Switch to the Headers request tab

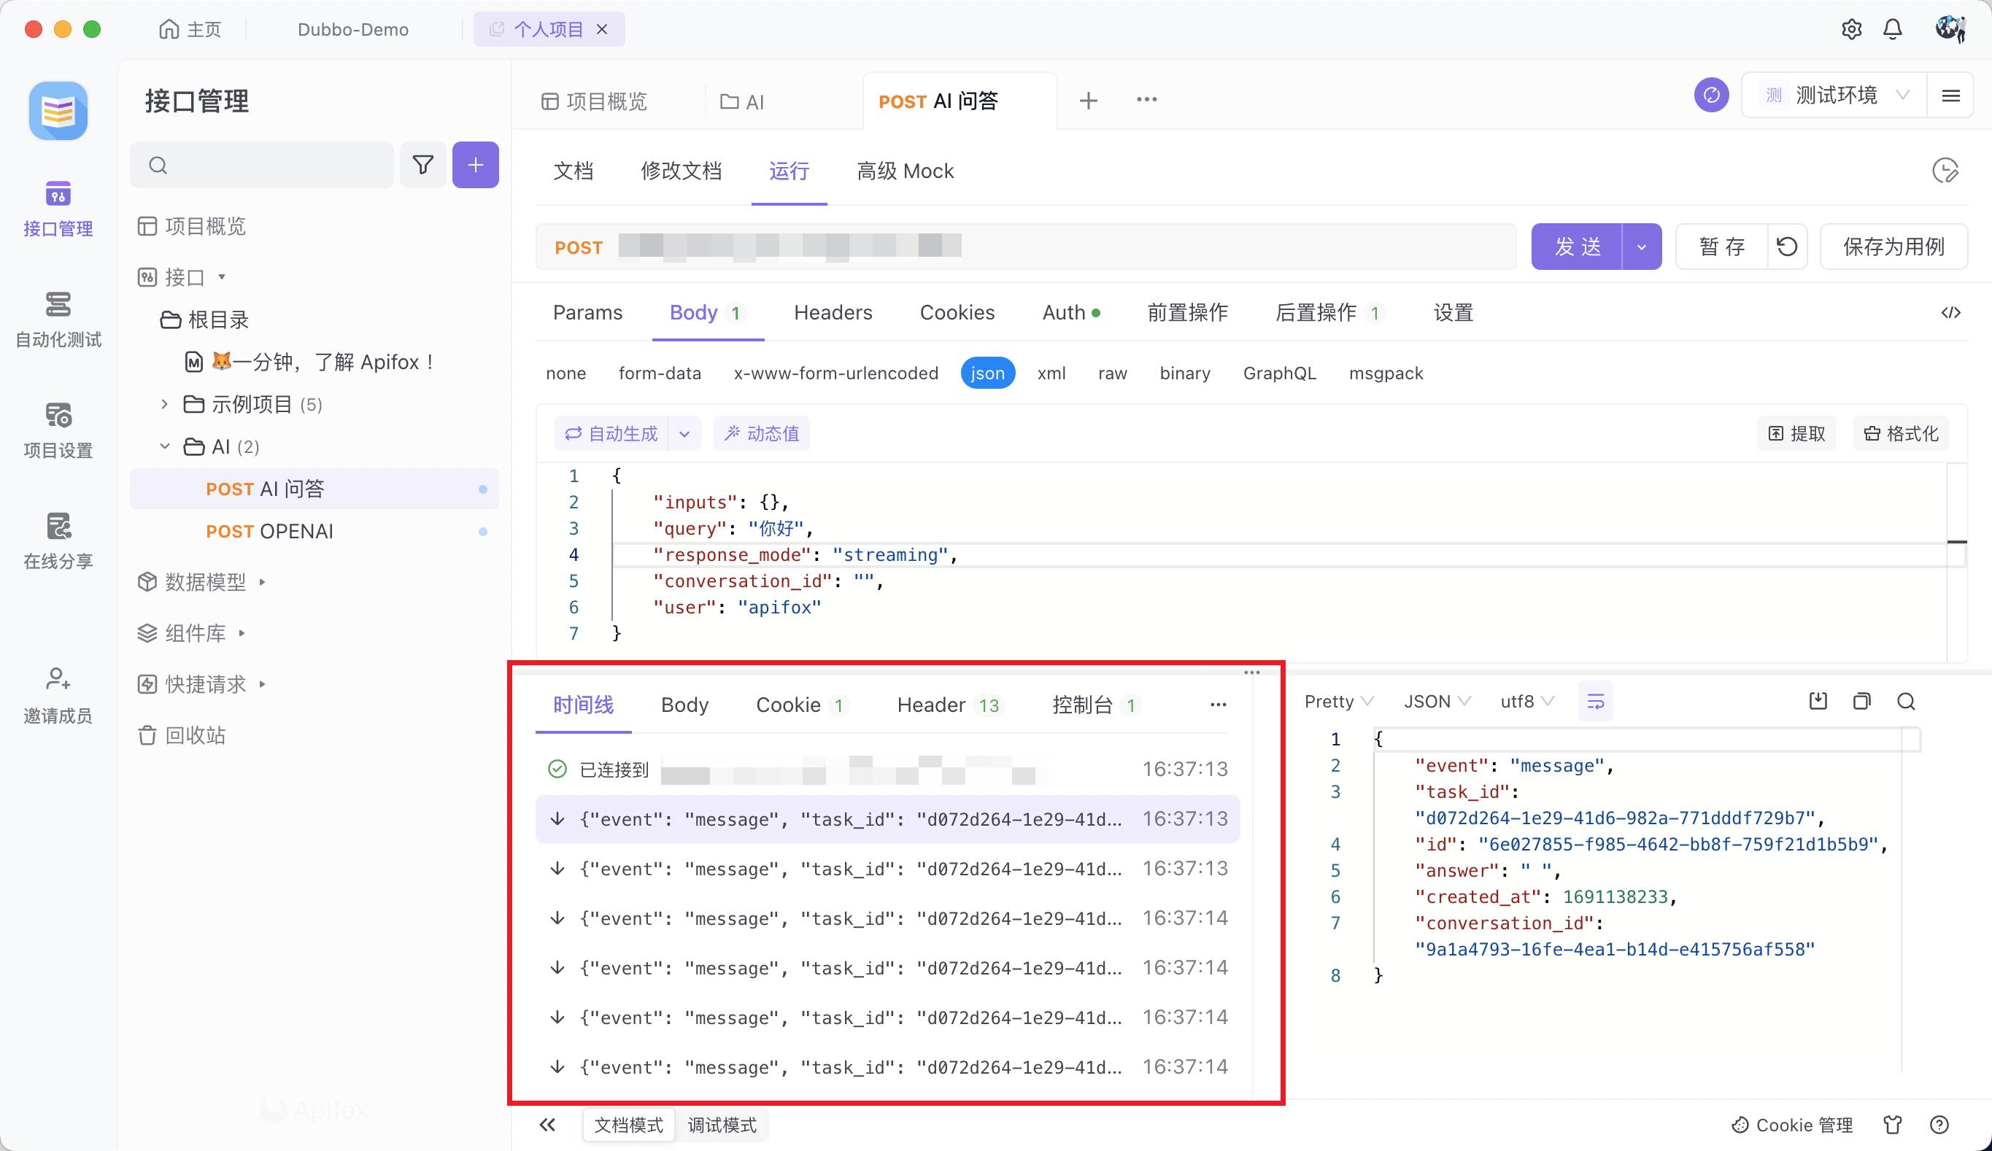coord(833,313)
